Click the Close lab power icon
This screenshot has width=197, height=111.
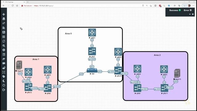[4, 85]
